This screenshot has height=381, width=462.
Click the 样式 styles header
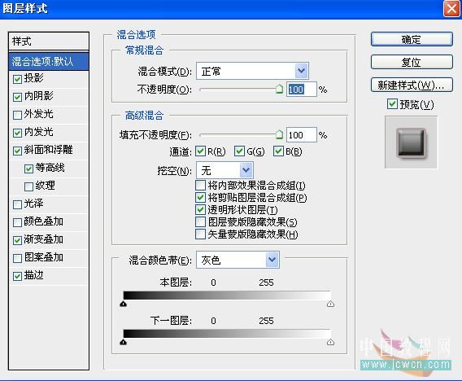pyautogui.click(x=49, y=42)
